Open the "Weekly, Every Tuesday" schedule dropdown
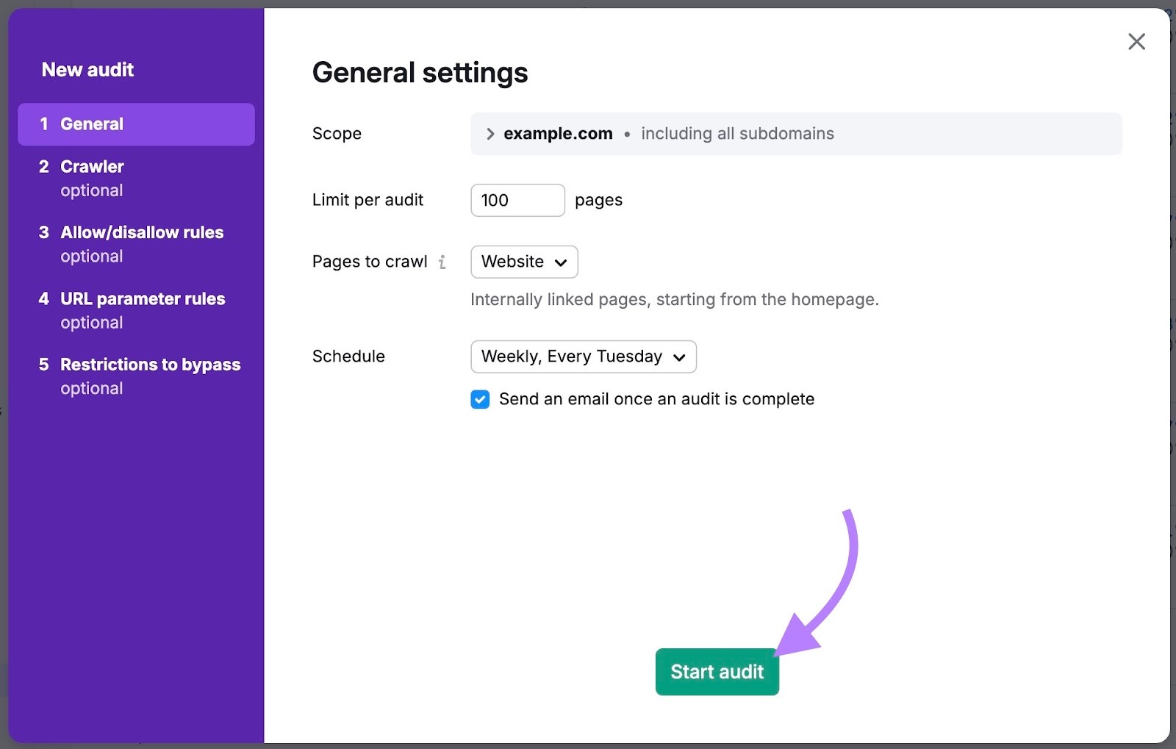The image size is (1176, 749). 583,356
